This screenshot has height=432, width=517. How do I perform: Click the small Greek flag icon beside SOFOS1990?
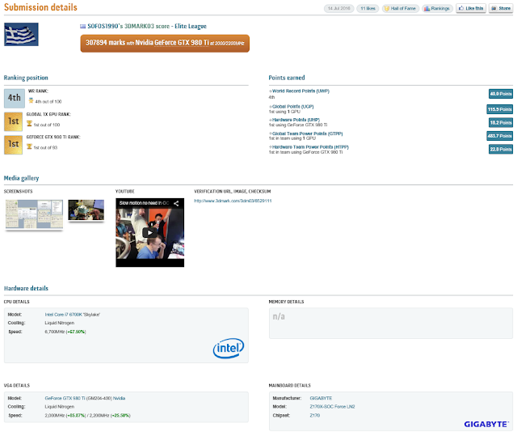click(82, 27)
